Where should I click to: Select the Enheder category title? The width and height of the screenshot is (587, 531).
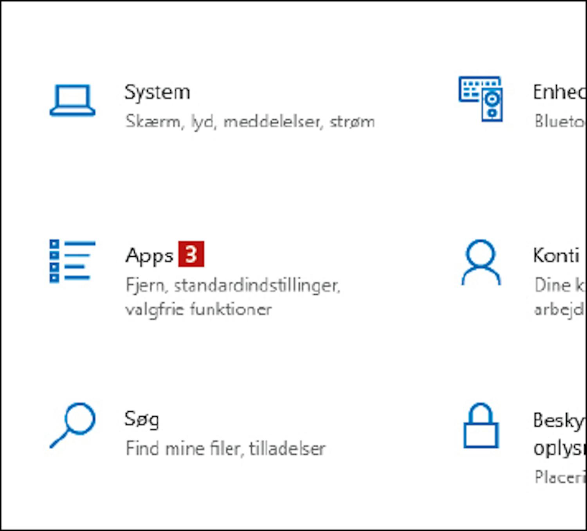coord(559,92)
